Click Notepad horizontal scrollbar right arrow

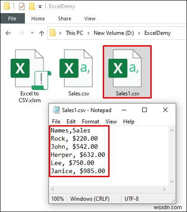(x=164, y=189)
